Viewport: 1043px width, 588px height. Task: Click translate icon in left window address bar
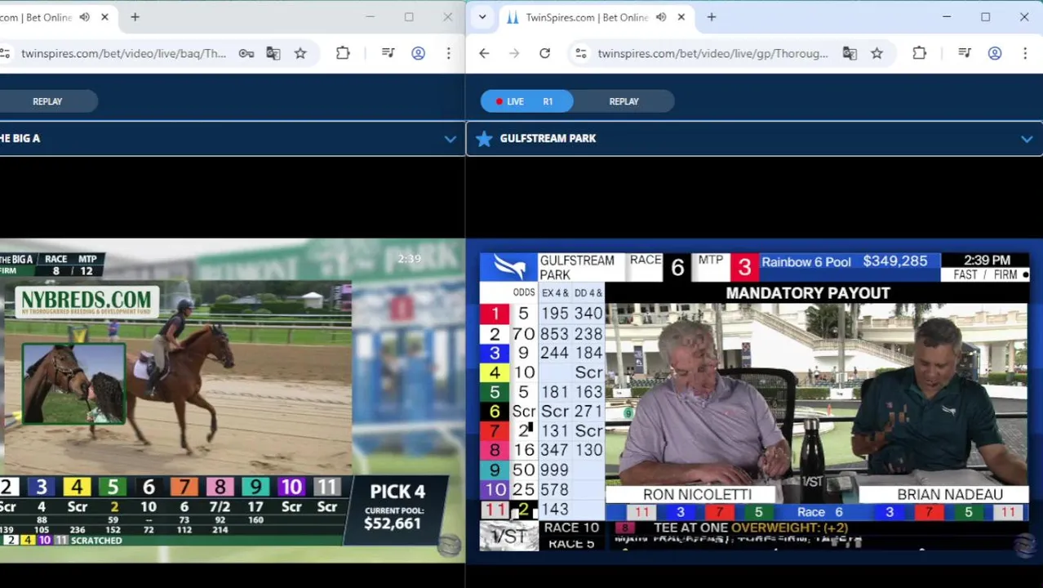273,53
